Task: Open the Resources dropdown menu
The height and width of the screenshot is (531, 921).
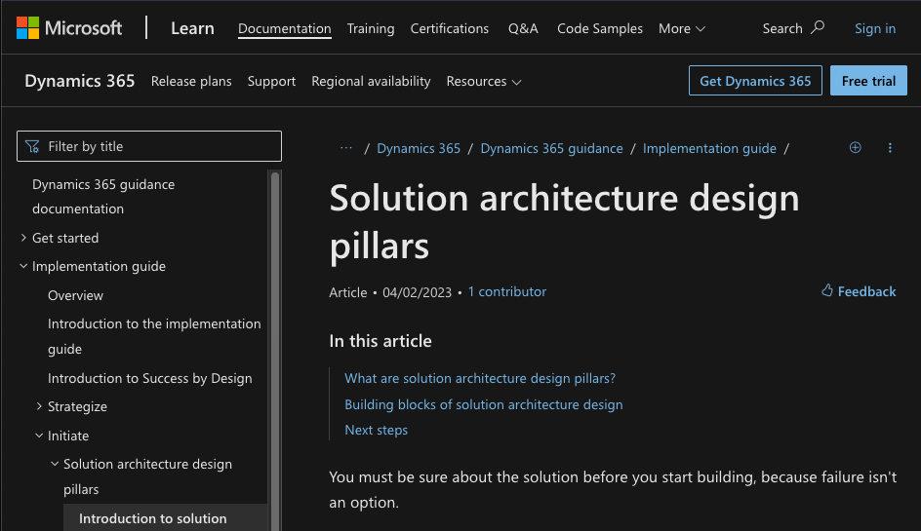Action: (x=483, y=81)
